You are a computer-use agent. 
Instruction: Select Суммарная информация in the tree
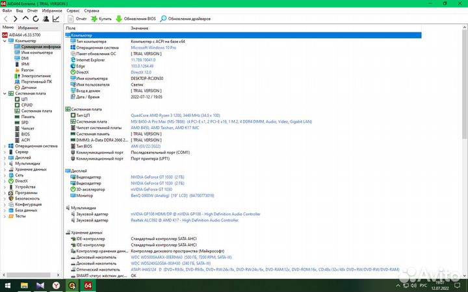37,47
